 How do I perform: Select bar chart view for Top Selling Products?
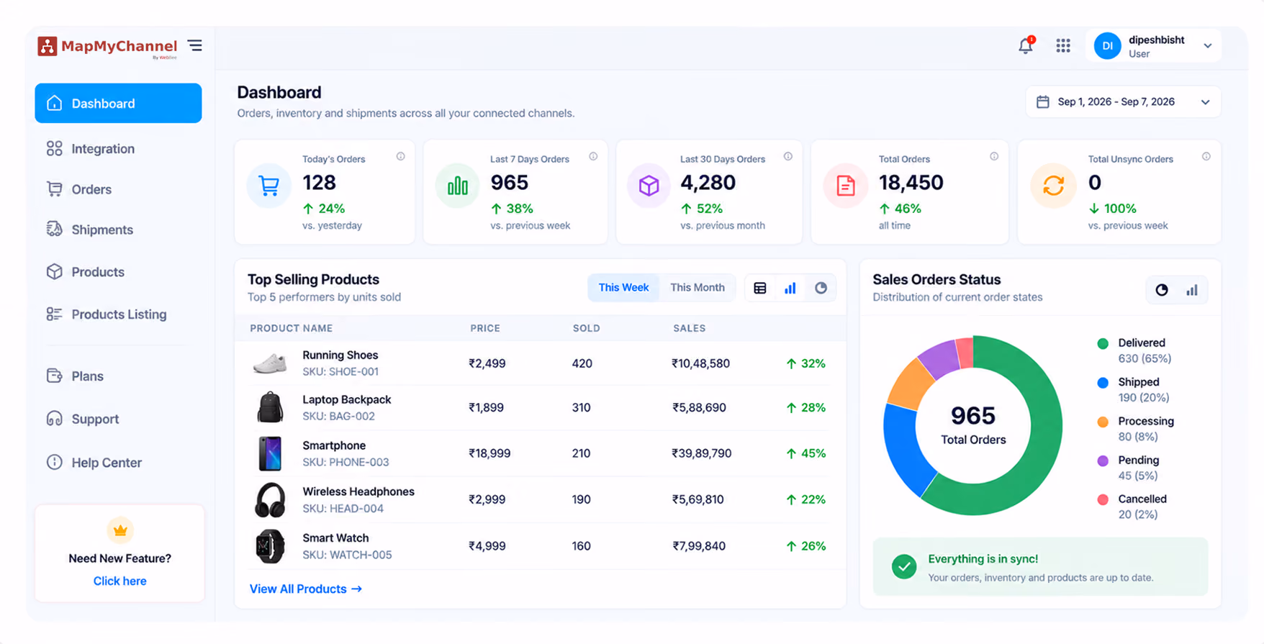coord(790,289)
